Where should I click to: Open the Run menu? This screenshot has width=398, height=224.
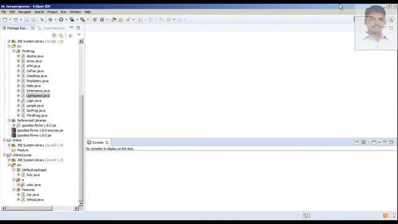pyautogui.click(x=63, y=12)
